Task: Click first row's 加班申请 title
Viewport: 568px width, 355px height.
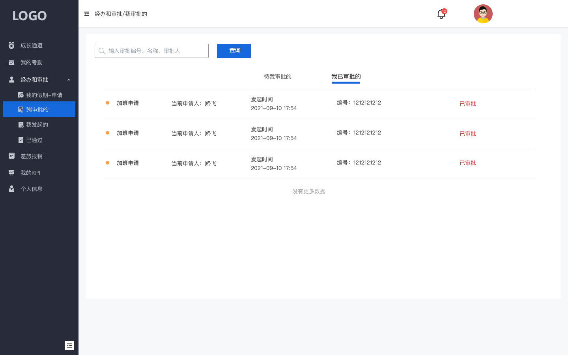Action: tap(128, 103)
